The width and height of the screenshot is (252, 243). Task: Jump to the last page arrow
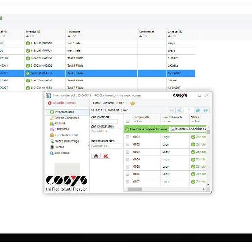(x=206, y=110)
